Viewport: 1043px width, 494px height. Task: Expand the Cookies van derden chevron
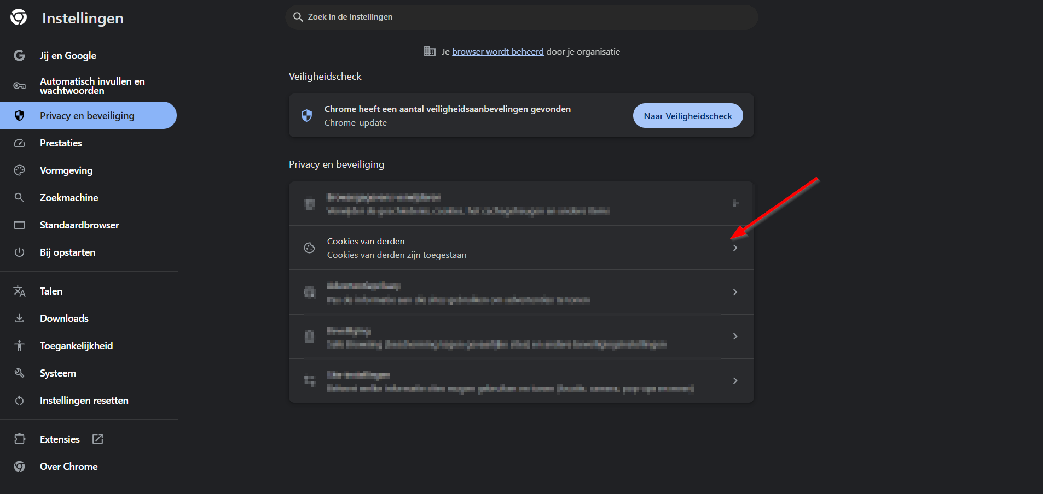735,248
